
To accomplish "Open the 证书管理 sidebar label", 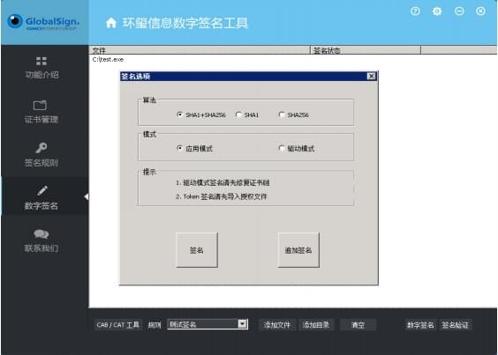I will [41, 120].
